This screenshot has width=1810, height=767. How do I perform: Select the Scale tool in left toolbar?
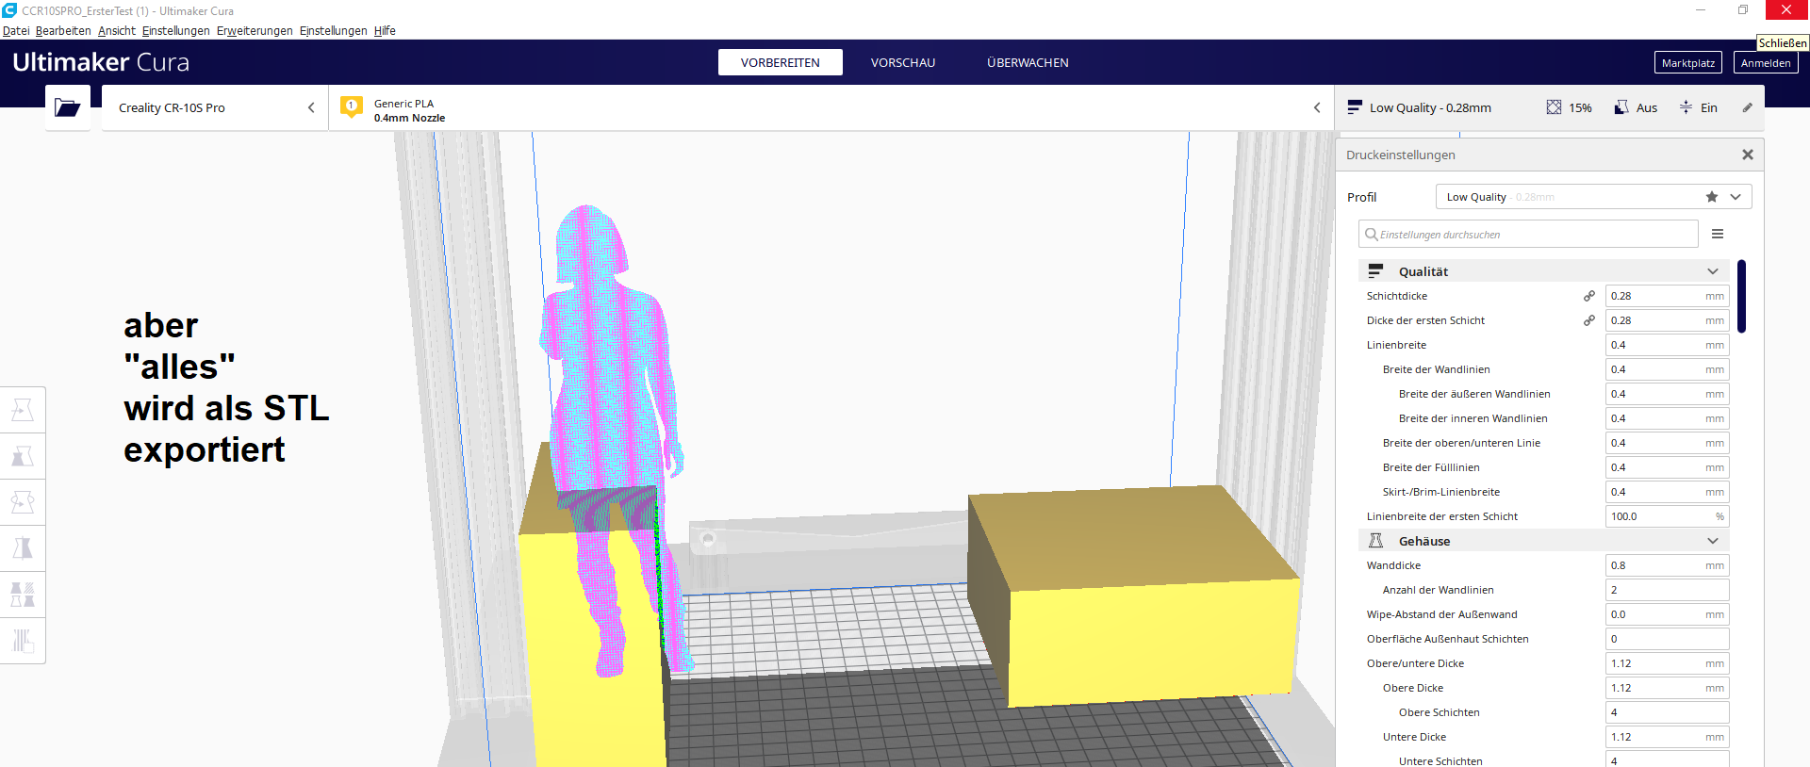pos(23,457)
